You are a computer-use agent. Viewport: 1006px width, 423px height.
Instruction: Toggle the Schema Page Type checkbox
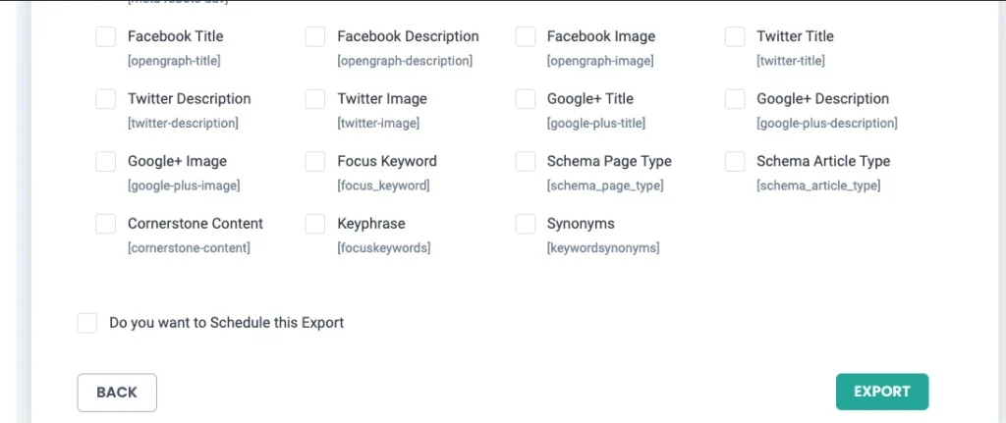(x=526, y=162)
